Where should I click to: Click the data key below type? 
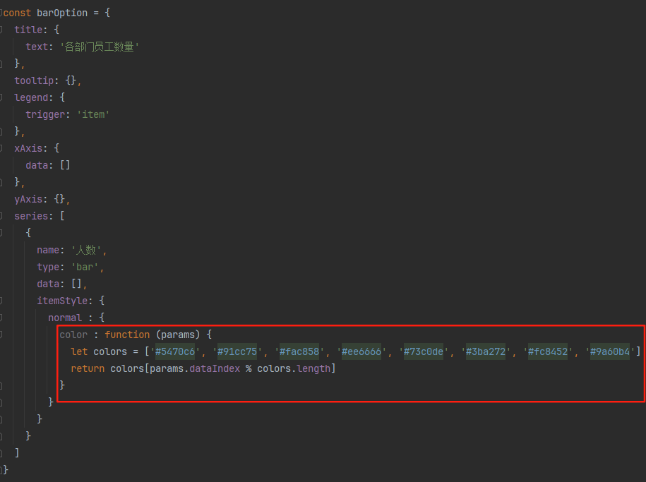click(x=48, y=284)
